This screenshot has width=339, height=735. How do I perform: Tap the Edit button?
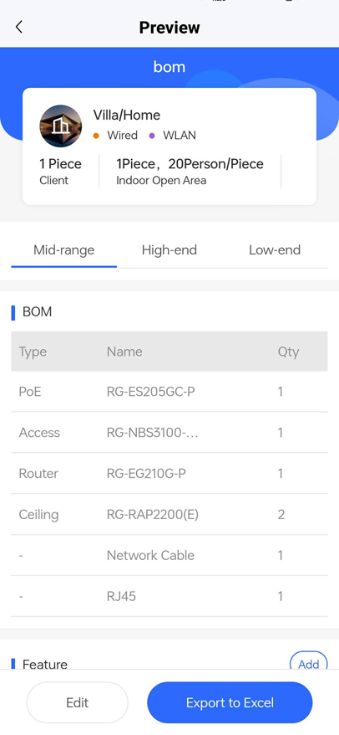tap(77, 702)
